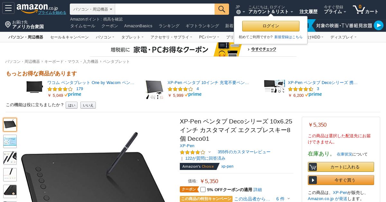The width and height of the screenshot is (386, 202).
Task: Click the cart icon on カートに入れる
Action: pos(313,167)
